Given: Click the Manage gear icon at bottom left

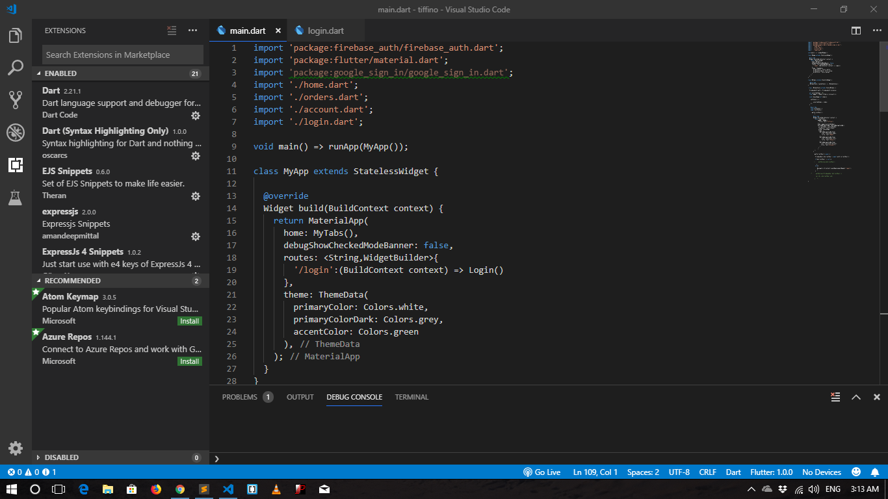Looking at the screenshot, I should (16, 448).
